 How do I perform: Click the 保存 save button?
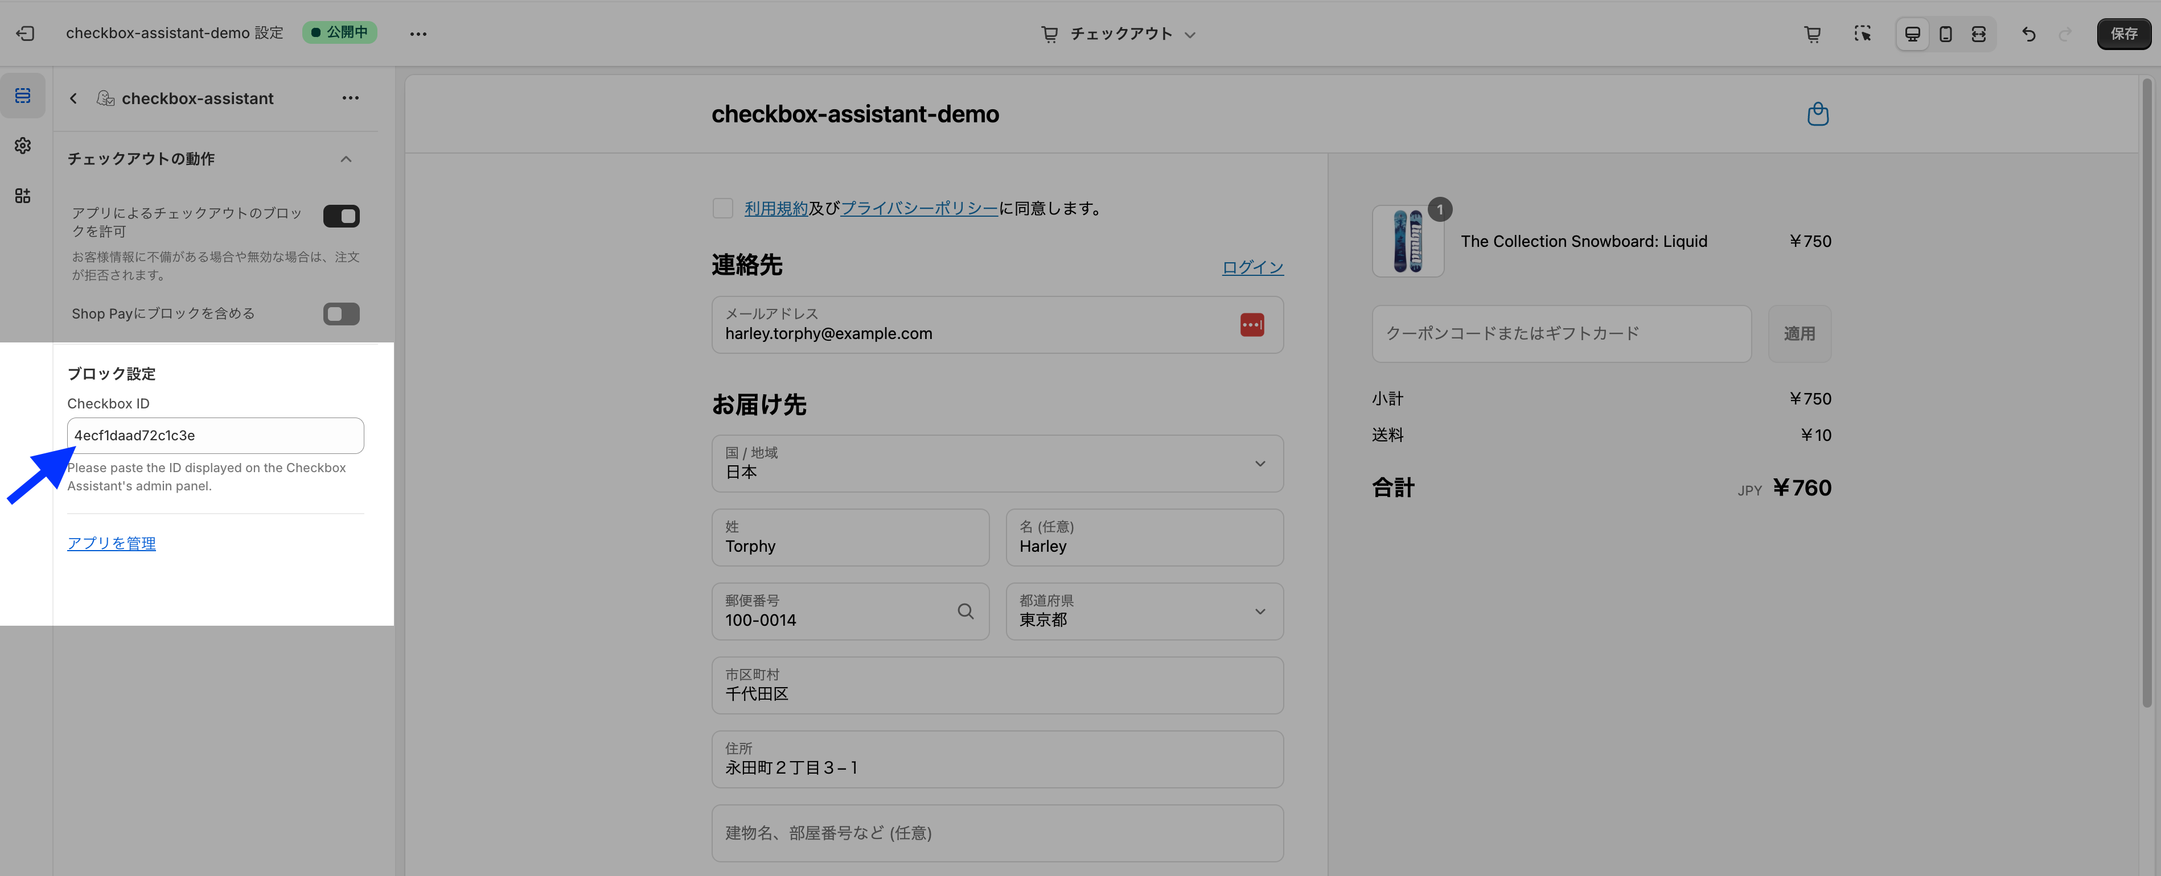click(2123, 34)
